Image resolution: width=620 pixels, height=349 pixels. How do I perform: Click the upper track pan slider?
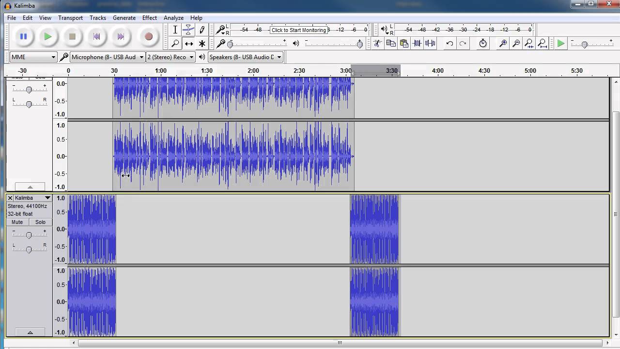tap(29, 104)
